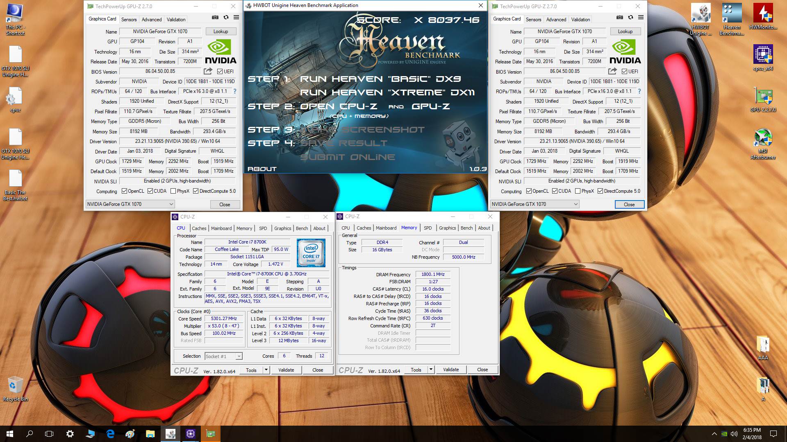Viewport: 787px width, 442px height.
Task: Click RUN HEAVEN "XTREME" DX11 option
Action: pyautogui.click(x=387, y=92)
